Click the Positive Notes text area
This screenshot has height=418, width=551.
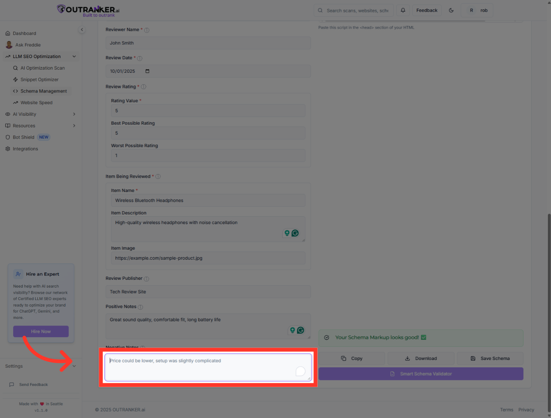point(208,326)
